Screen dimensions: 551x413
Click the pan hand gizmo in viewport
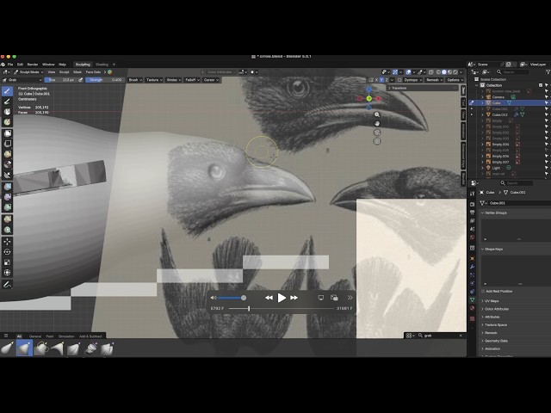coord(377,124)
